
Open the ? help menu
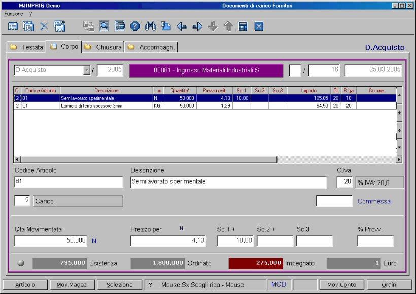click(30, 14)
